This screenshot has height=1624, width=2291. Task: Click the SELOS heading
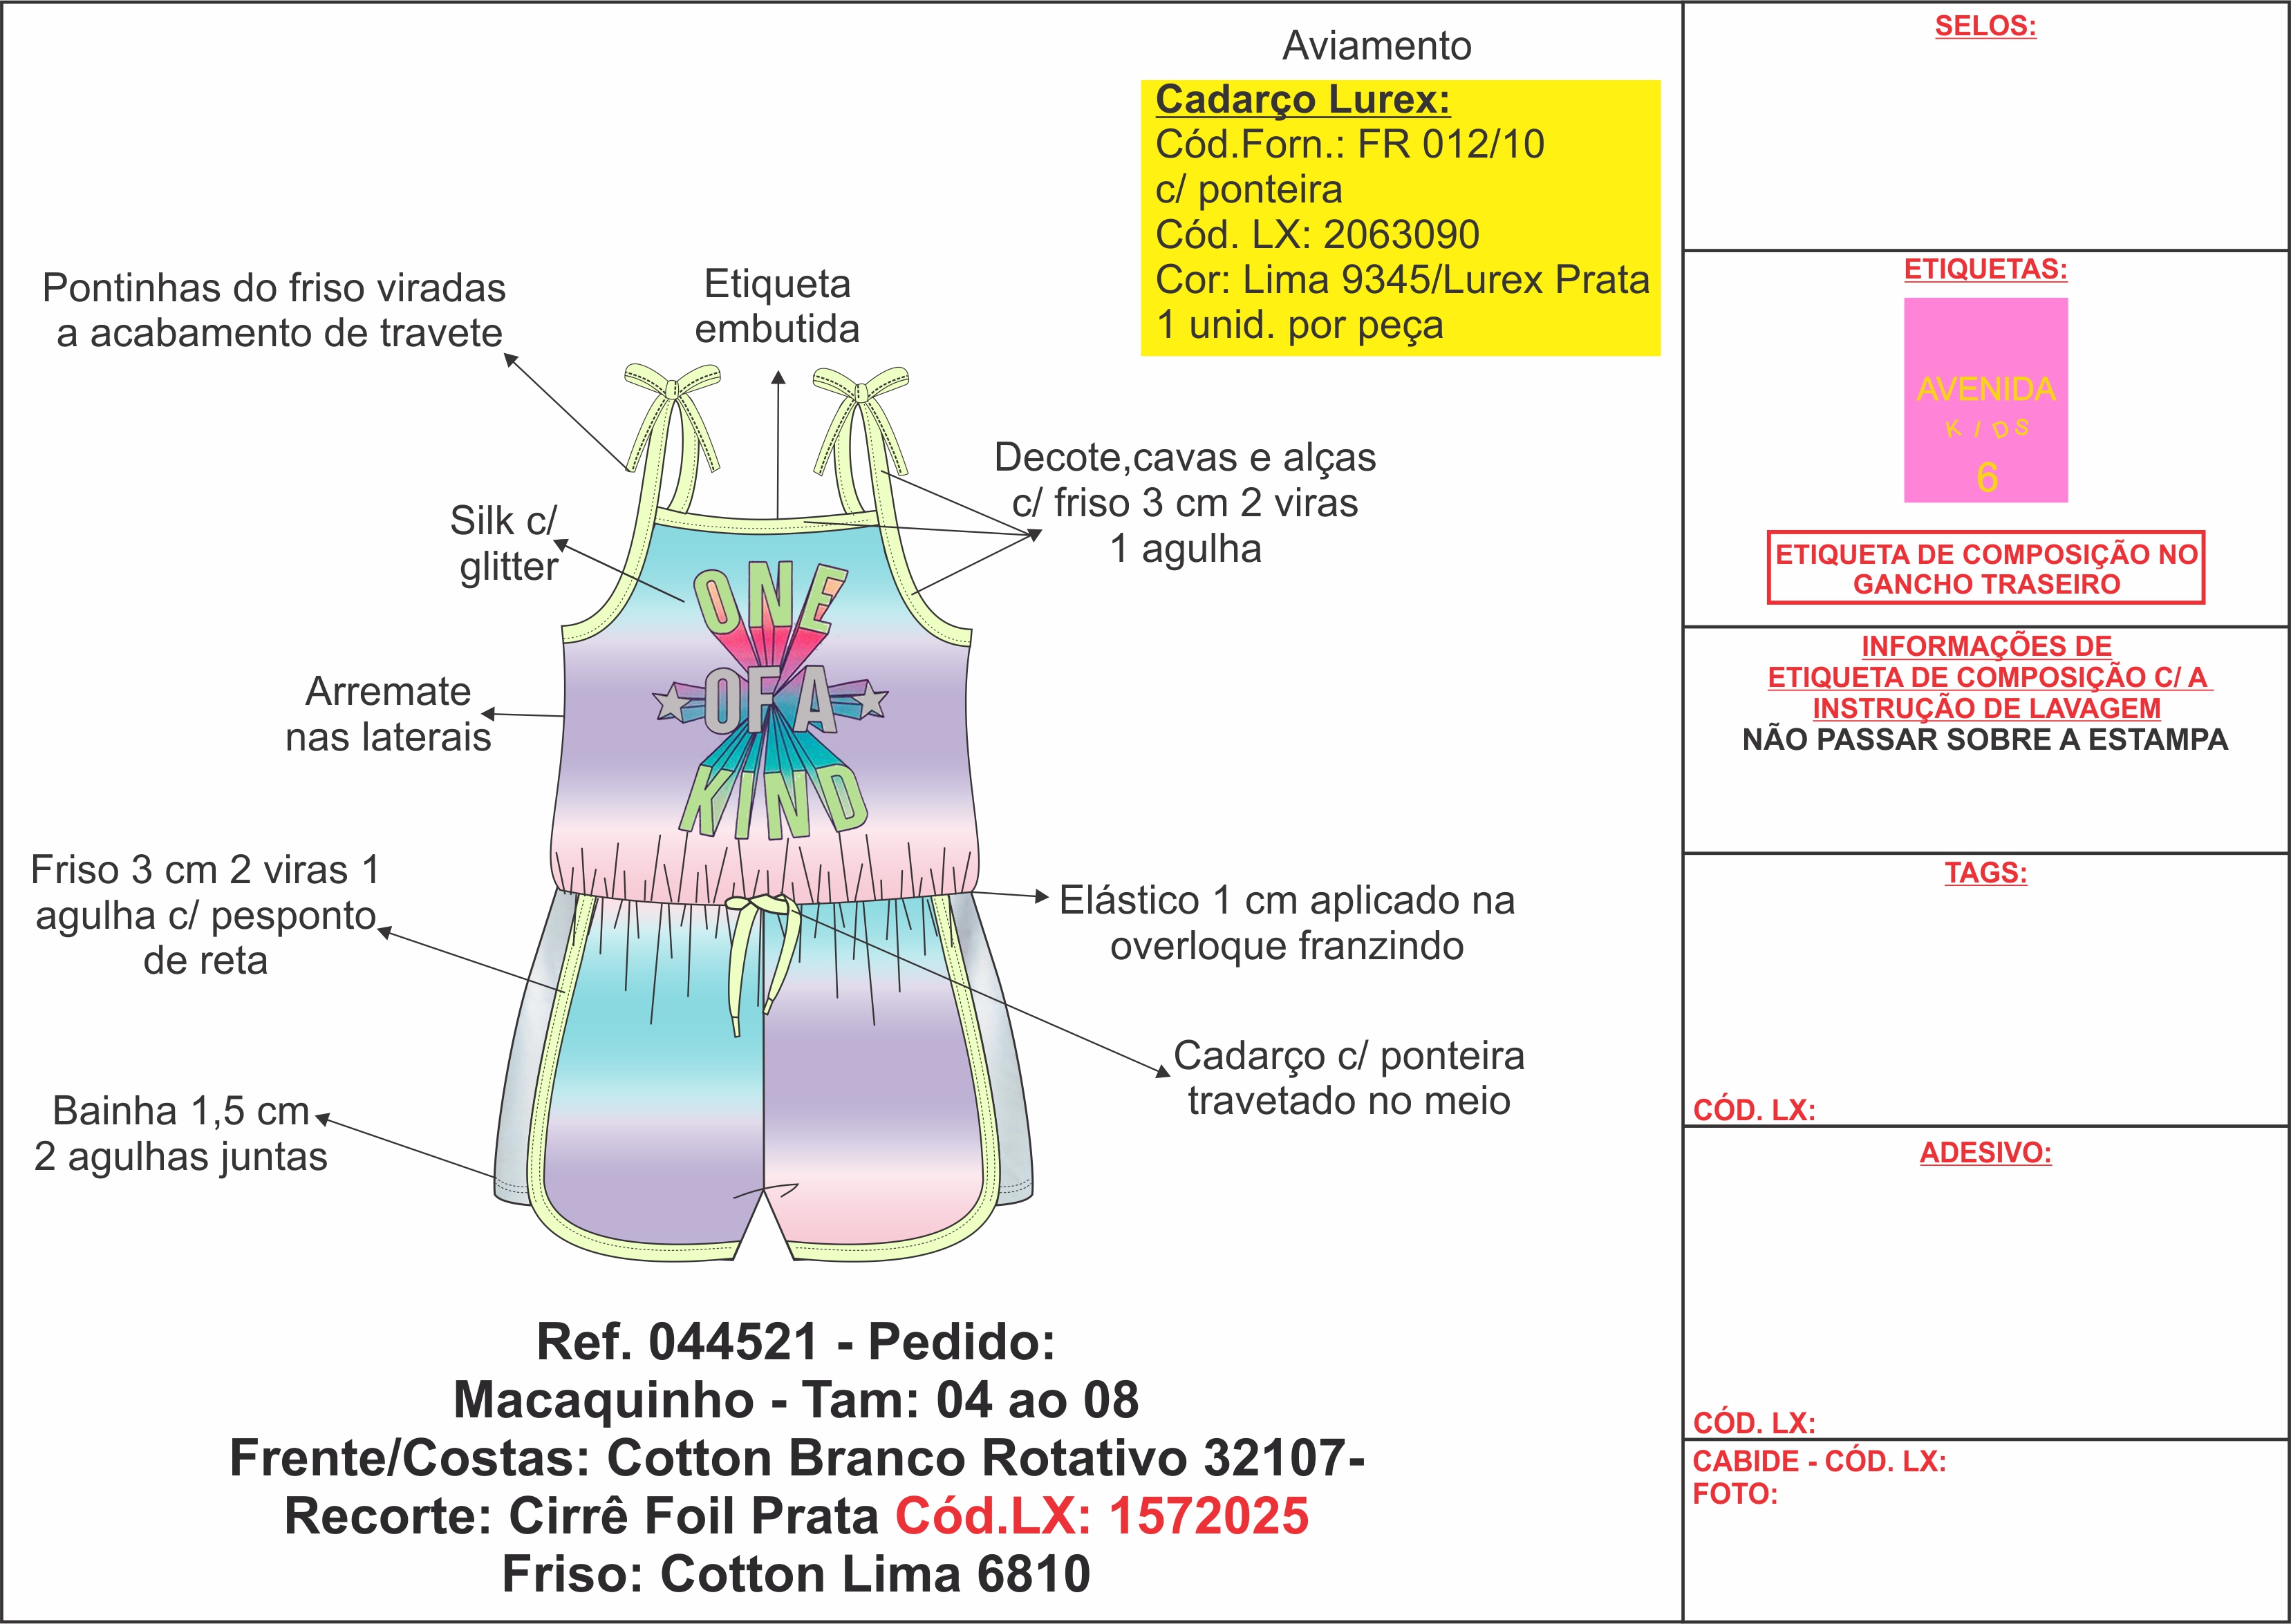1985,26
